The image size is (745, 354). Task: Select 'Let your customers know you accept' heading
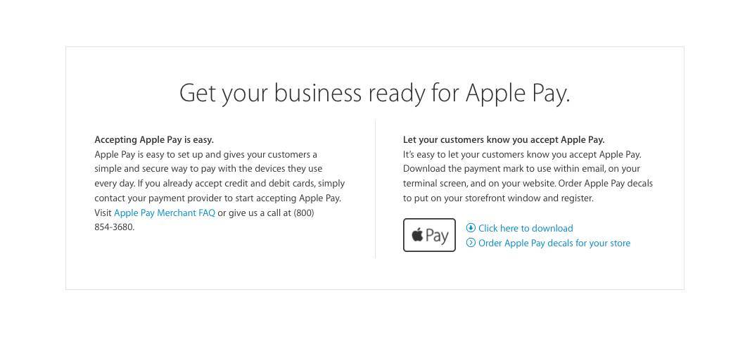tap(504, 139)
